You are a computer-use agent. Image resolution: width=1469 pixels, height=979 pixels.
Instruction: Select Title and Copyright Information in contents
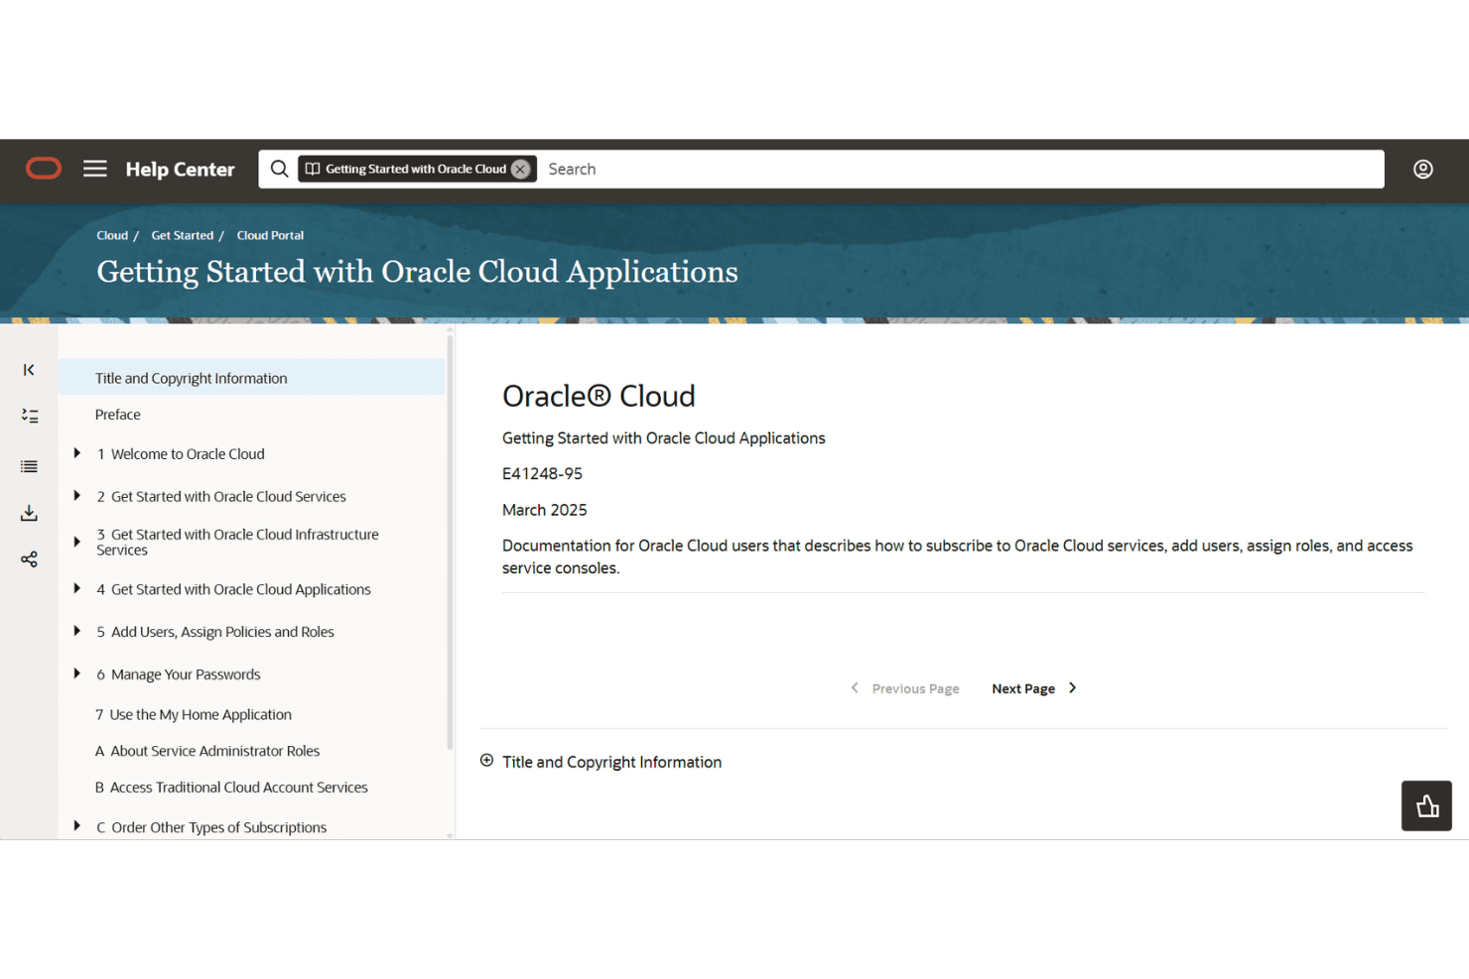(252, 378)
